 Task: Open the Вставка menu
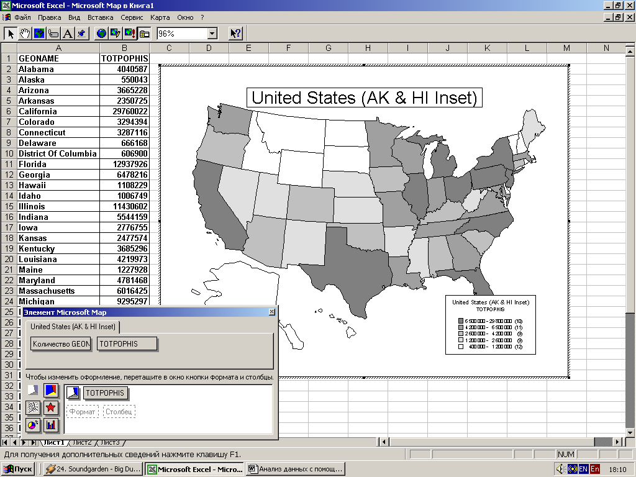(x=100, y=17)
